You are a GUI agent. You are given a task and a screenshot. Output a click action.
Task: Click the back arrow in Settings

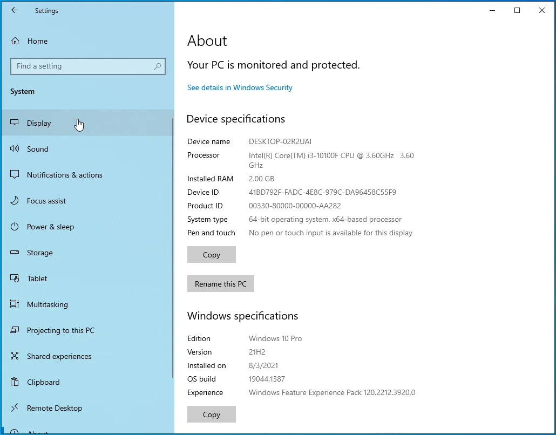click(x=15, y=10)
